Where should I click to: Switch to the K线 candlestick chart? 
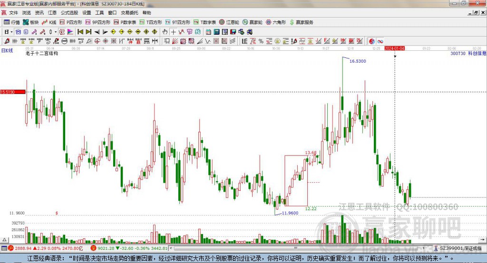point(49,22)
